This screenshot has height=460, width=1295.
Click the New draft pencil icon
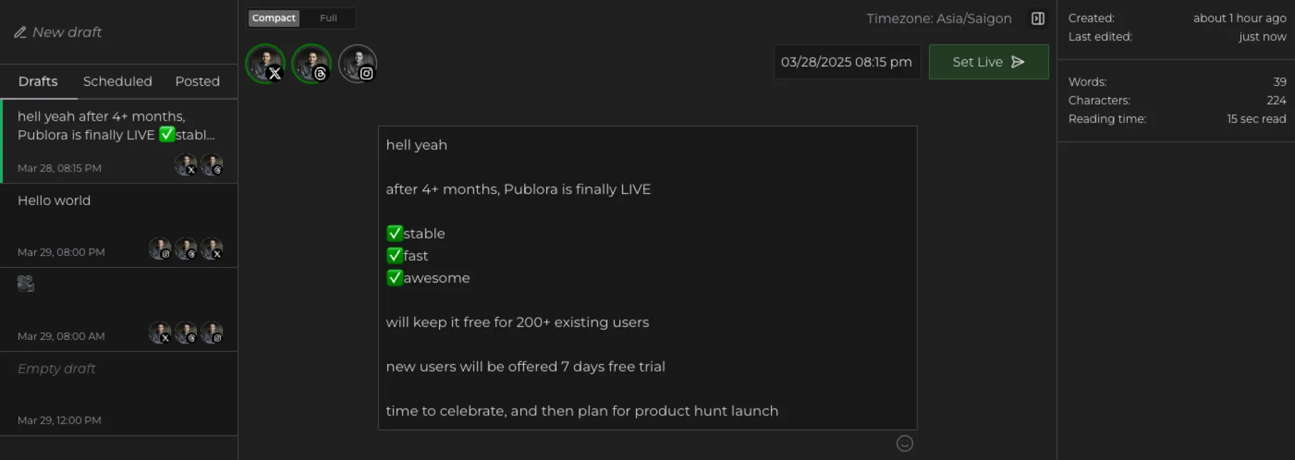[21, 32]
